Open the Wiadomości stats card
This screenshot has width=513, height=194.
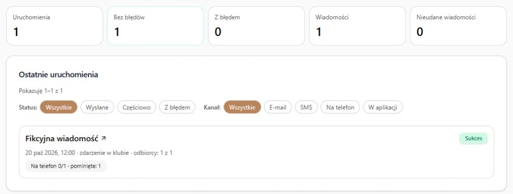coord(357,26)
